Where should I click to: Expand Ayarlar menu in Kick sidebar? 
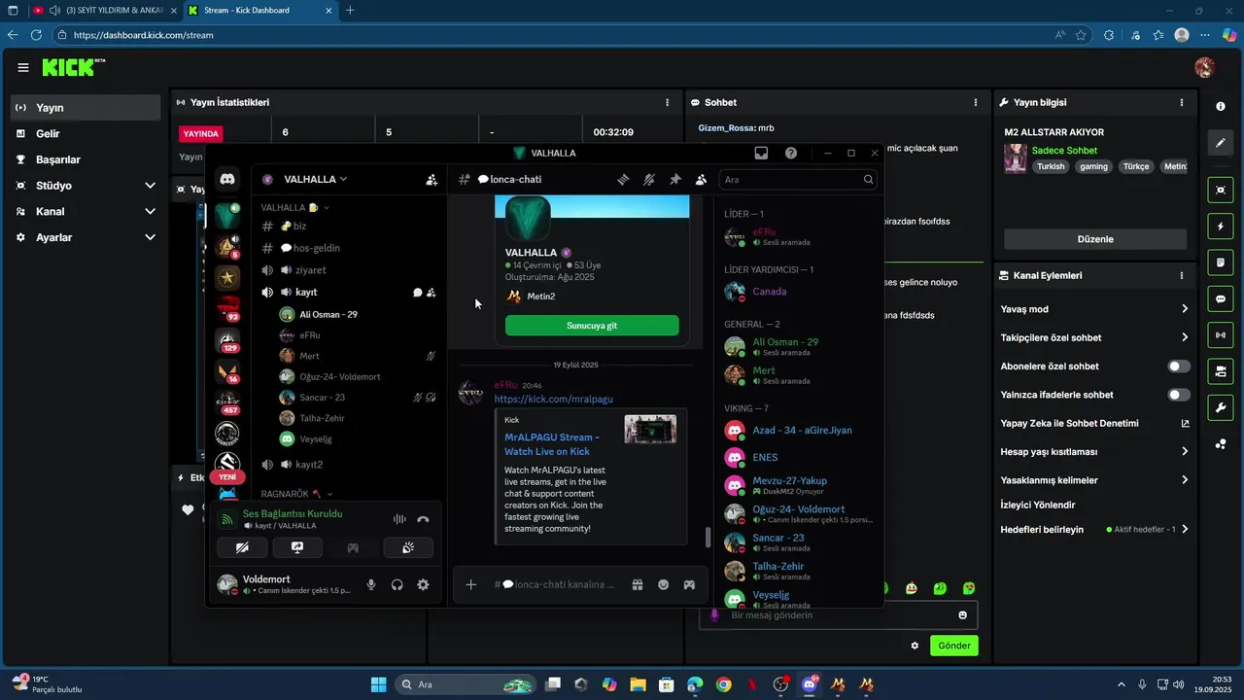tap(150, 237)
